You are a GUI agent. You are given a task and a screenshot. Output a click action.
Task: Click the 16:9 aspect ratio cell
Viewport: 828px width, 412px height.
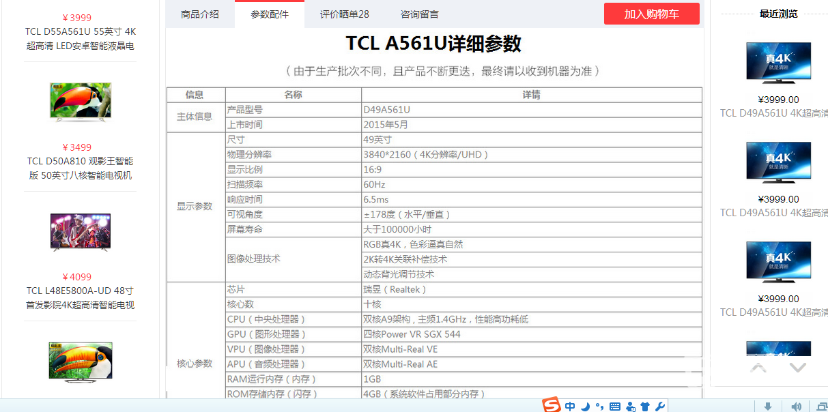(532, 170)
